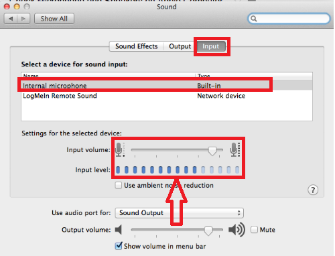Click the back navigation arrow
Screen dimensions: 335x256
pos(11,19)
